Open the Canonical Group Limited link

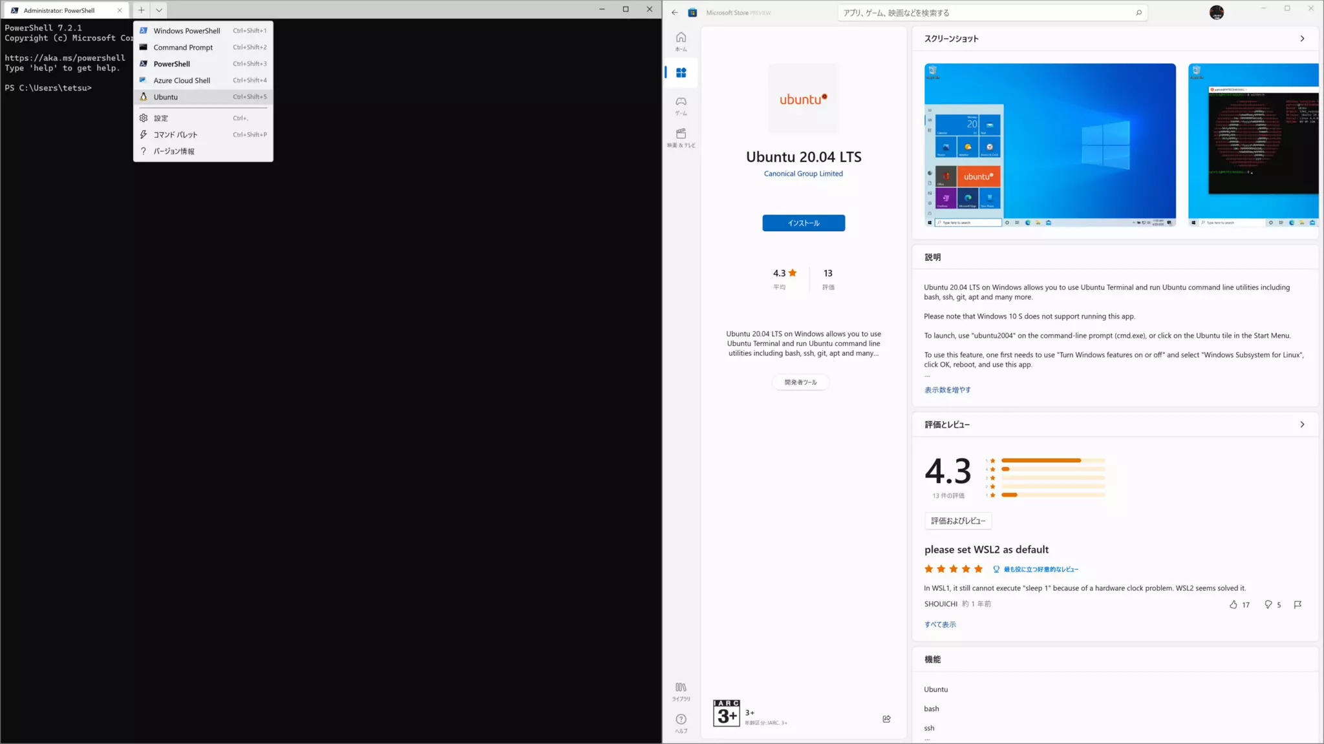pyautogui.click(x=803, y=174)
